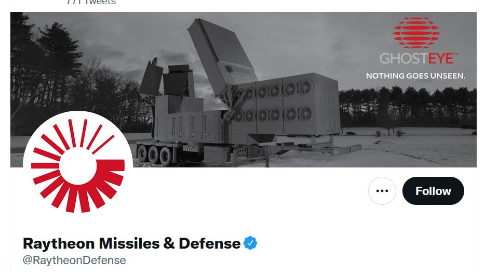Viewport: 485px width, 272px height.
Task: Follow Raytheon Missiles & Defense
Action: (433, 191)
